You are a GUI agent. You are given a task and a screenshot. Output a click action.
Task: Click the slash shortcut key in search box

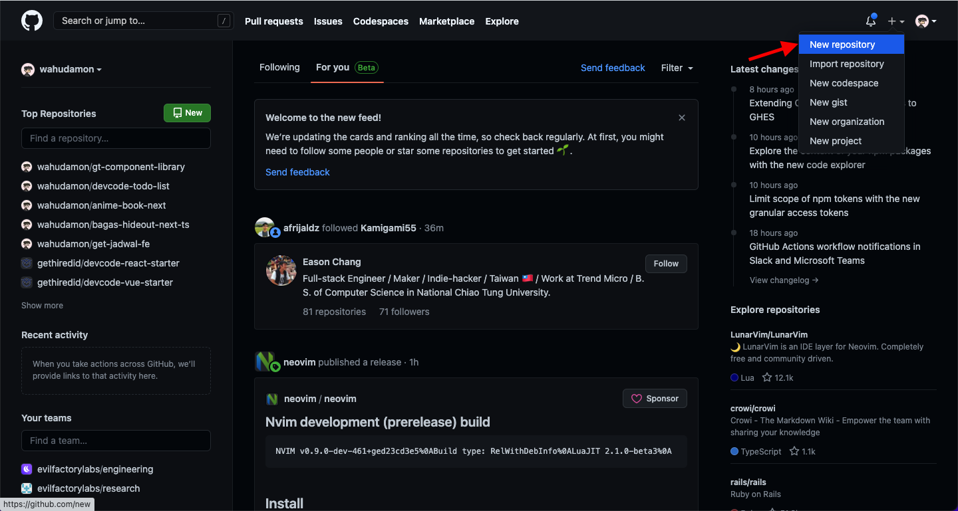coord(224,21)
